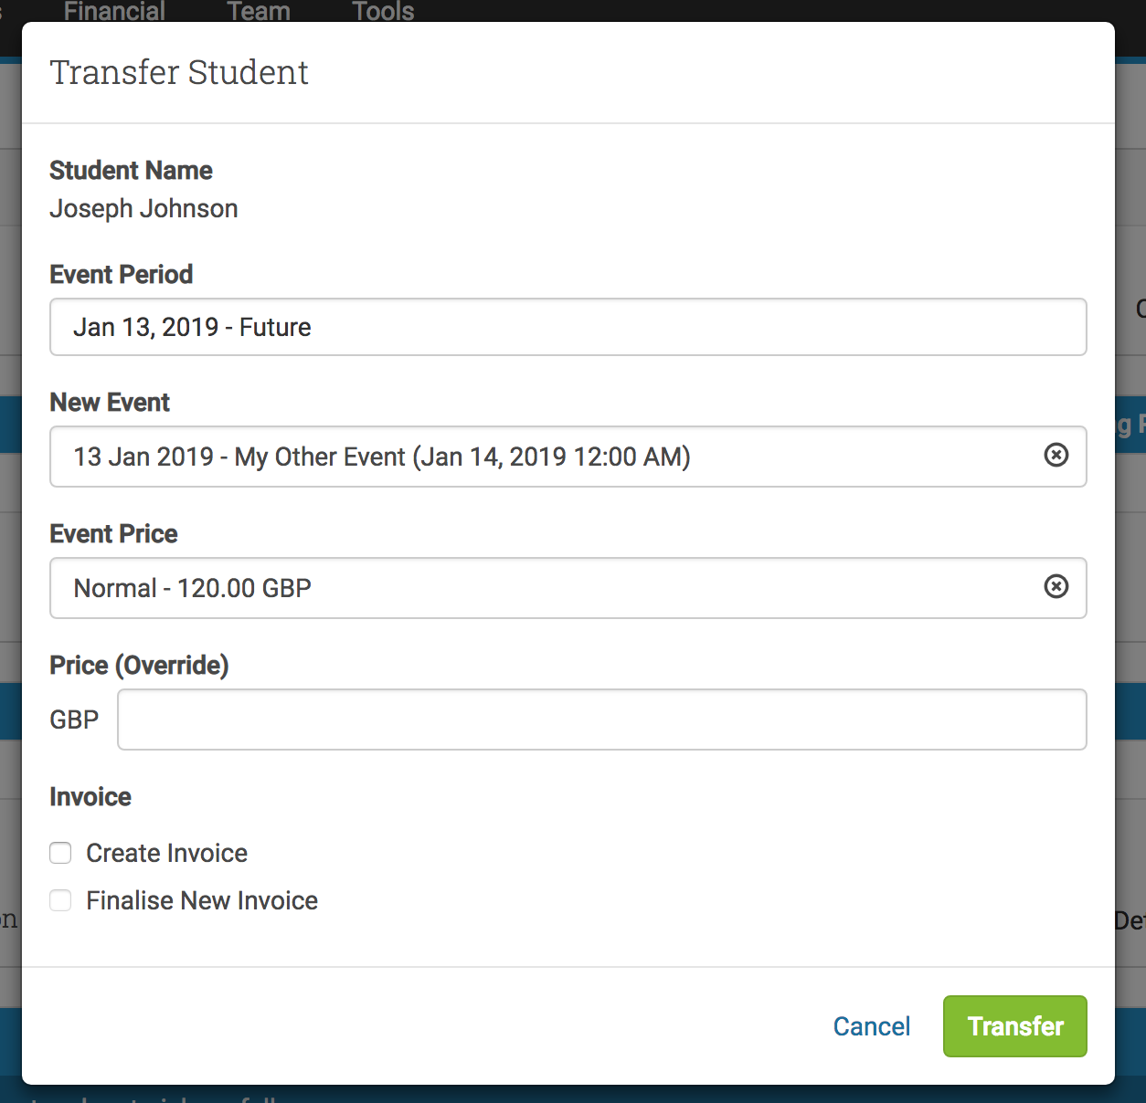Confirm with the green Transfer button
This screenshot has width=1146, height=1103.
(1015, 1026)
